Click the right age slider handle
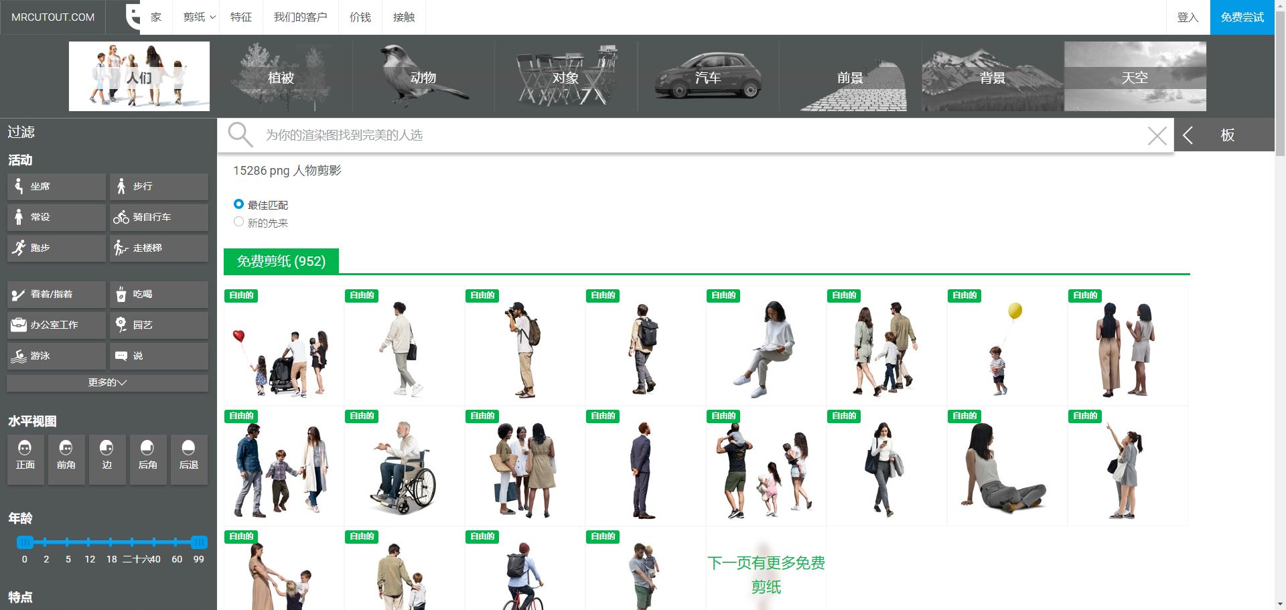This screenshot has width=1286, height=610. pos(199,542)
